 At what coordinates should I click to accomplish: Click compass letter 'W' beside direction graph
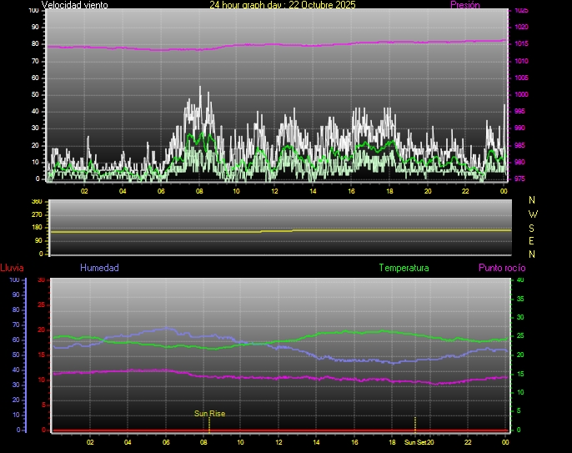point(533,214)
